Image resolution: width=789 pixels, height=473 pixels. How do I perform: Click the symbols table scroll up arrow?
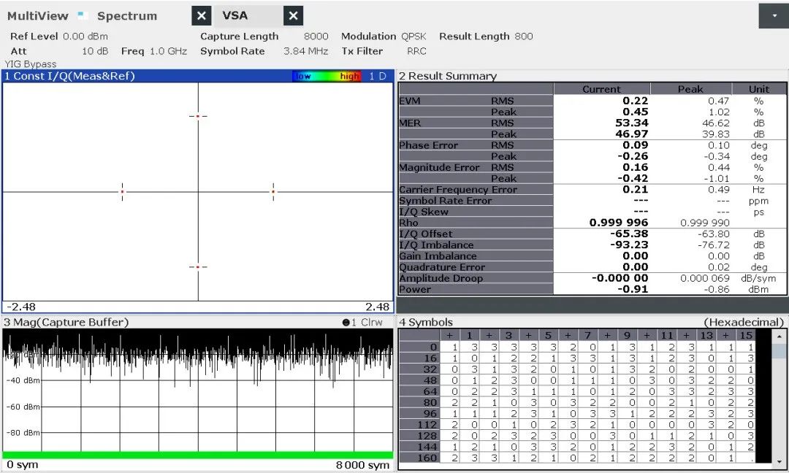coord(780,336)
